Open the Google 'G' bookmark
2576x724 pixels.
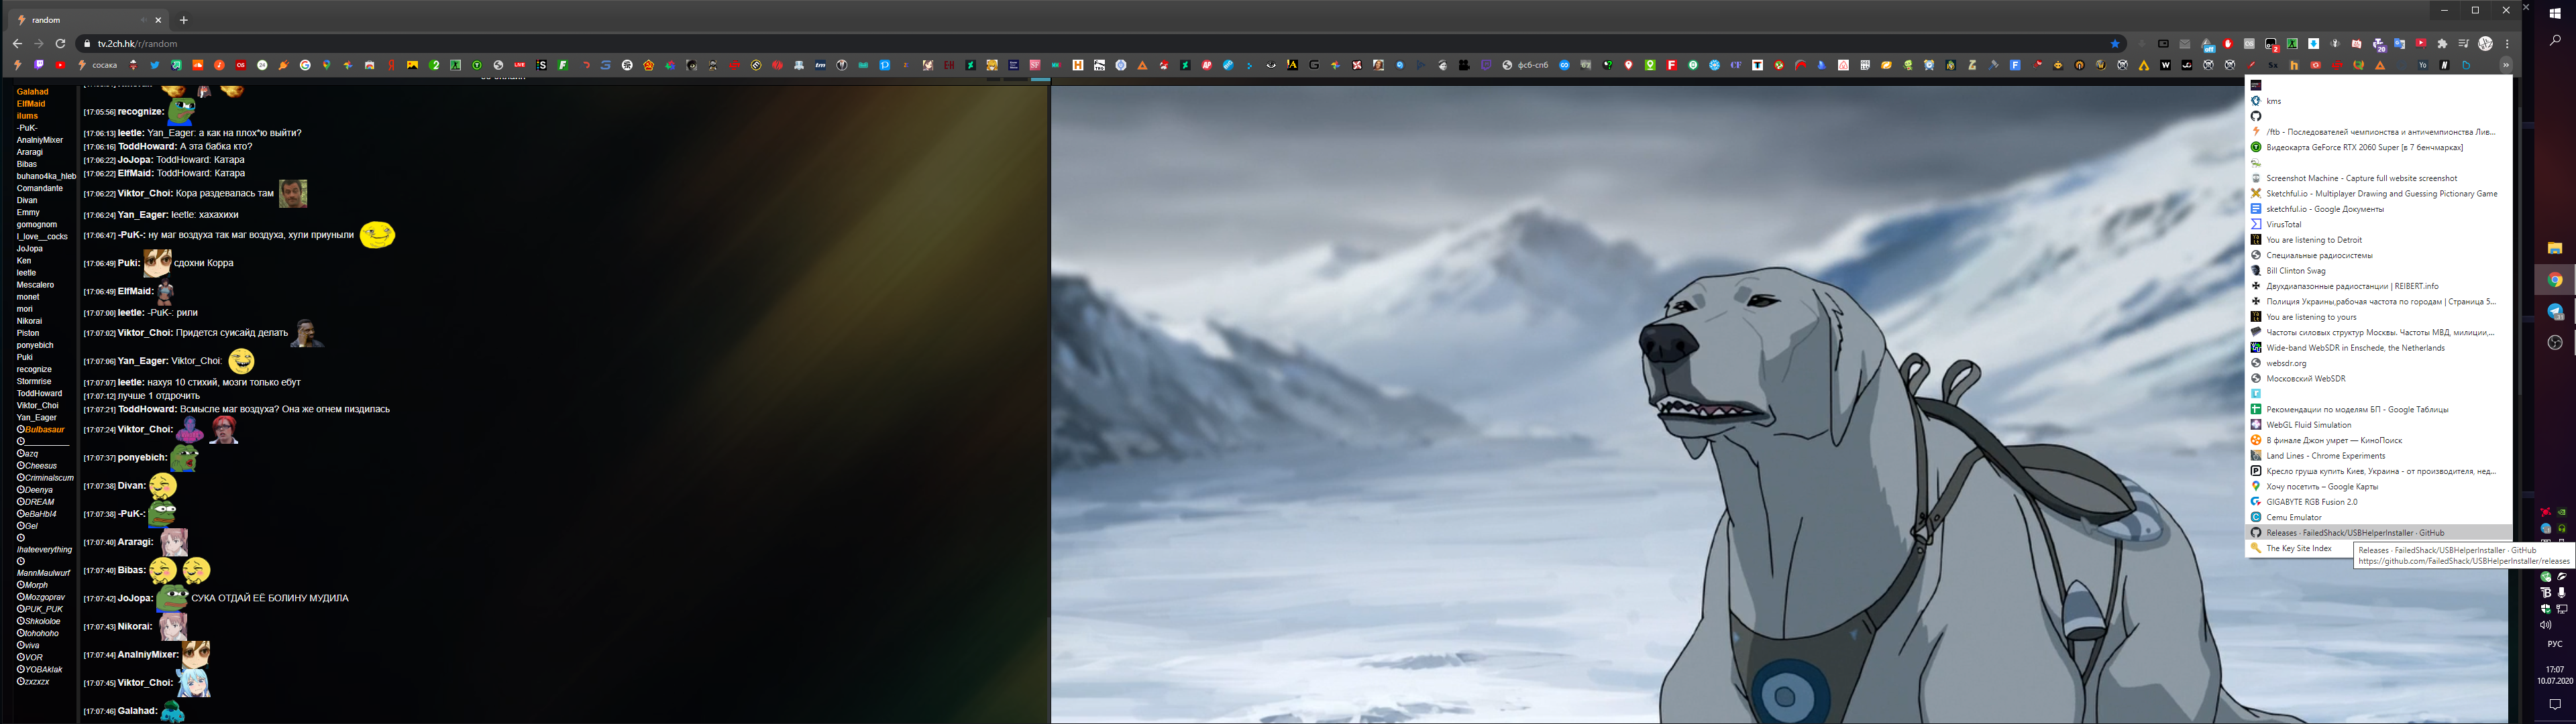pos(305,65)
